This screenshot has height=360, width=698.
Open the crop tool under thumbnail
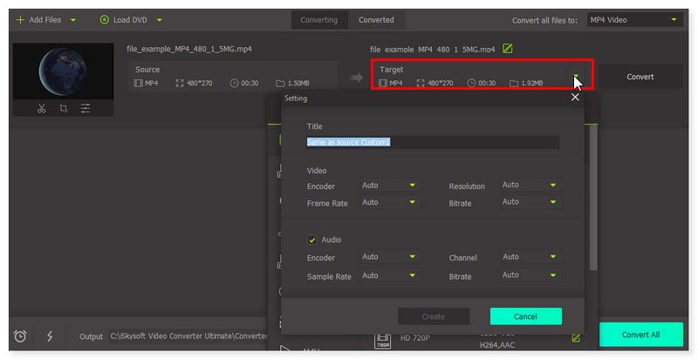tap(63, 108)
